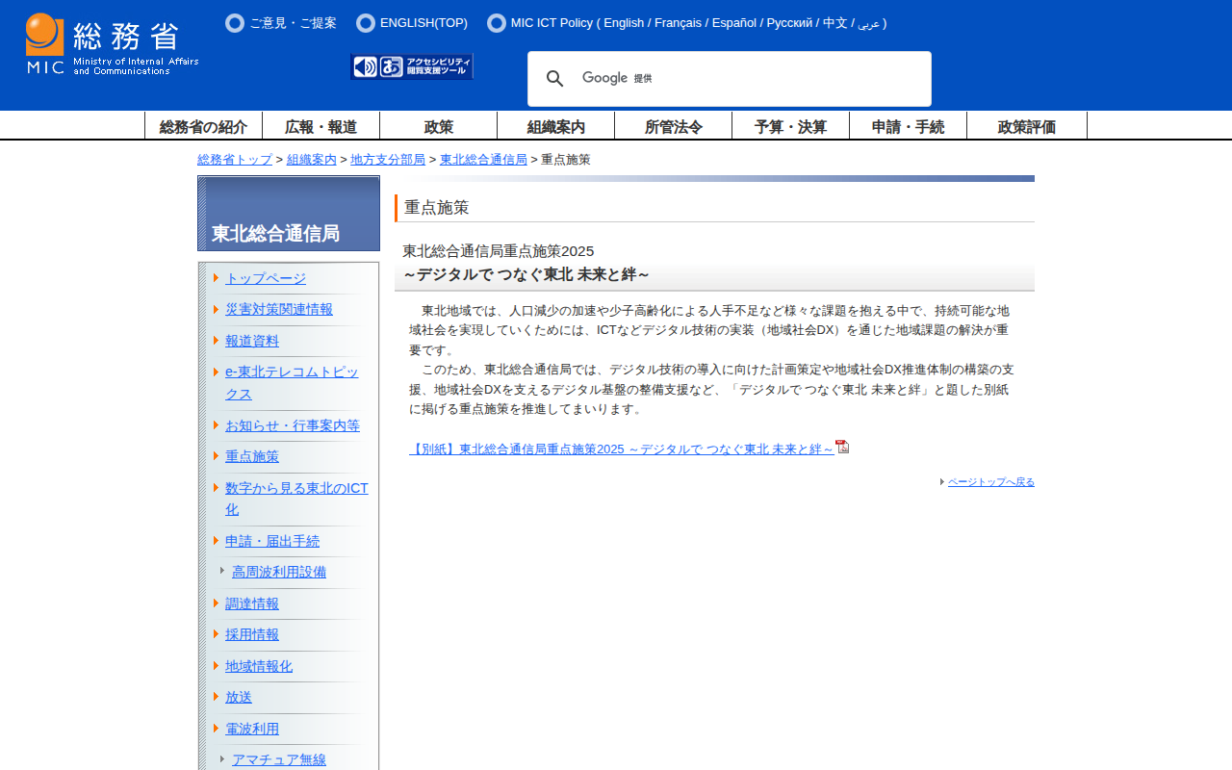Screen dimensions: 1232x770
Task: Click the MIC Ministry logo
Action: click(112, 44)
